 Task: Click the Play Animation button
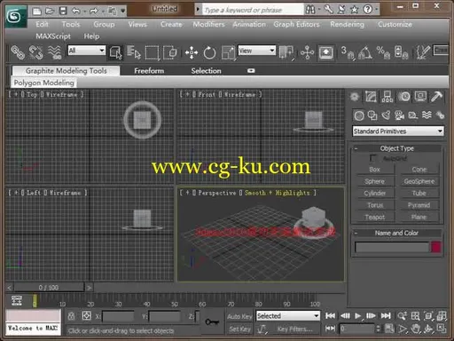357,316
